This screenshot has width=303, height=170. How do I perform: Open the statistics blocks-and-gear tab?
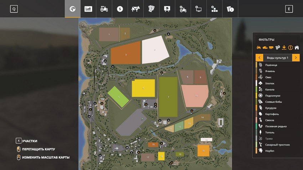click(214, 9)
